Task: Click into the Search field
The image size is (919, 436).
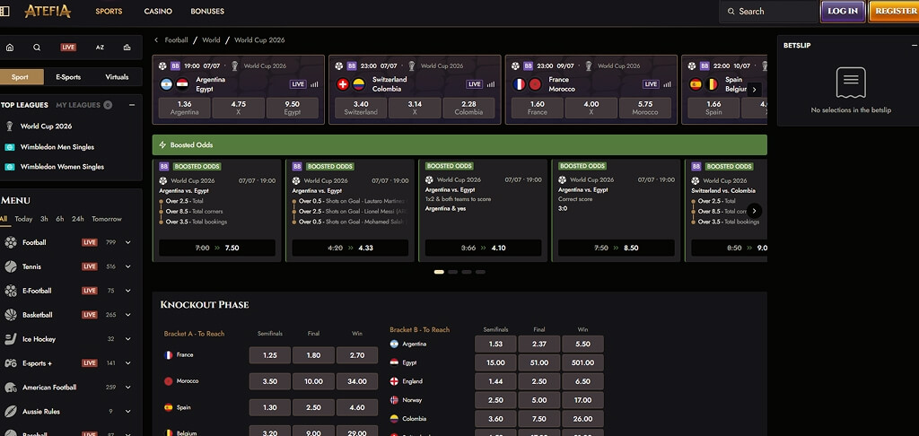Action: 769,11
